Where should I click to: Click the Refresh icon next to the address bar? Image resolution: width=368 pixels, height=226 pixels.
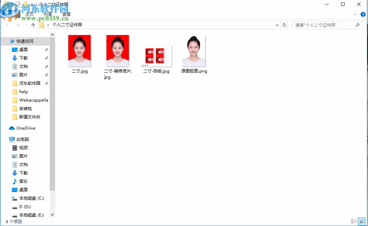click(x=284, y=25)
